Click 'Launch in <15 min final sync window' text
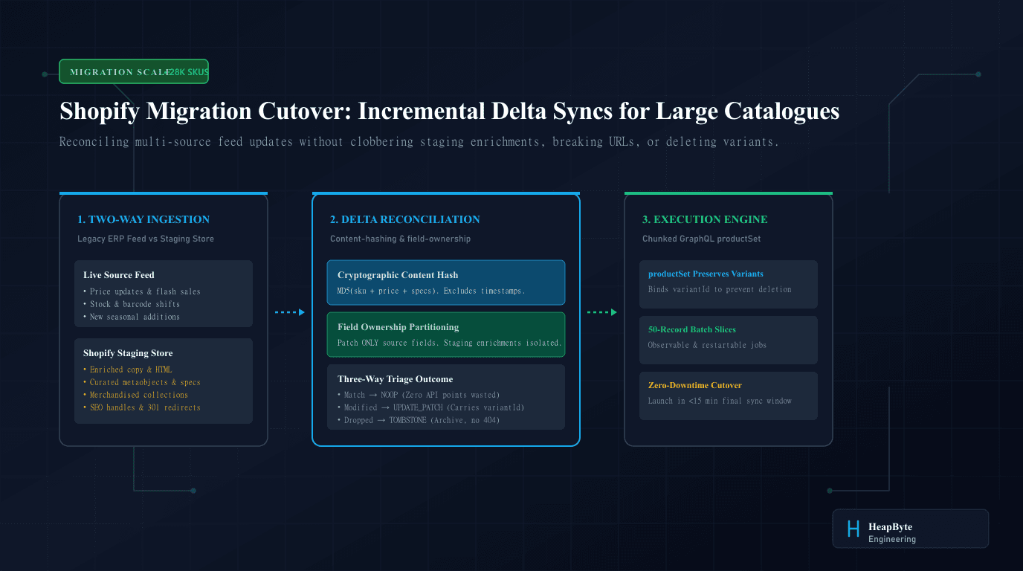The height and width of the screenshot is (571, 1023). pyautogui.click(x=720, y=401)
